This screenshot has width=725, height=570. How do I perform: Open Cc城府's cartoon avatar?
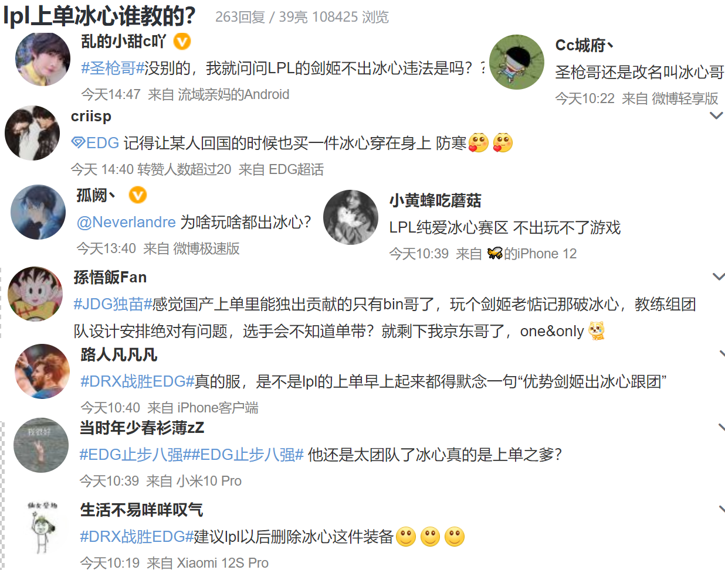coord(517,62)
